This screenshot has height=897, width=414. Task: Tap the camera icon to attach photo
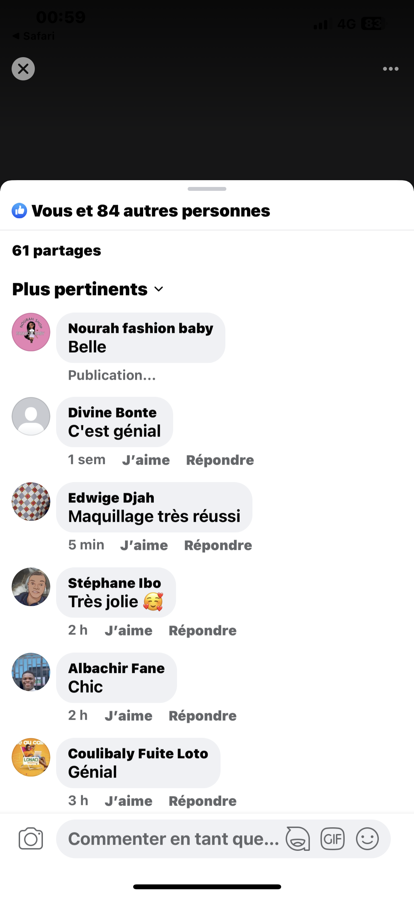31,839
